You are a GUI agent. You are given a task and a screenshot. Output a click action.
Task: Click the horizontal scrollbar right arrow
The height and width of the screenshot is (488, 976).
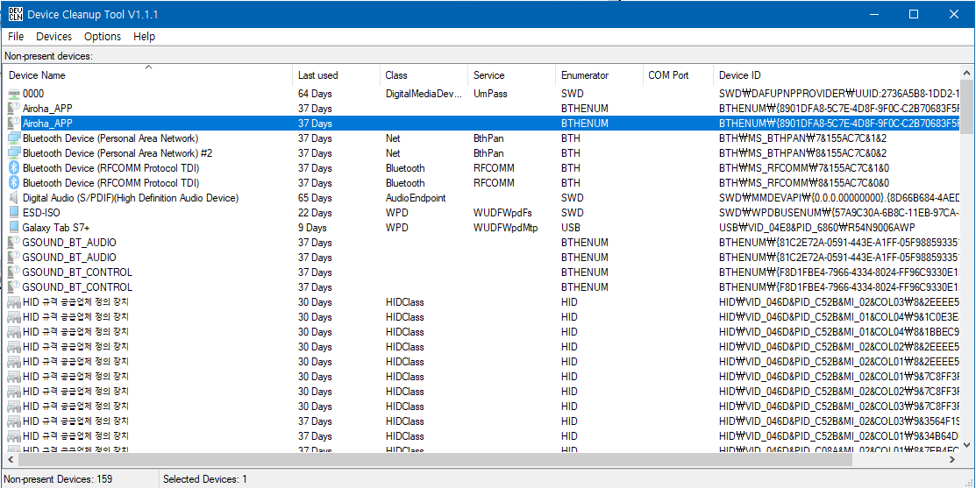coord(953,459)
